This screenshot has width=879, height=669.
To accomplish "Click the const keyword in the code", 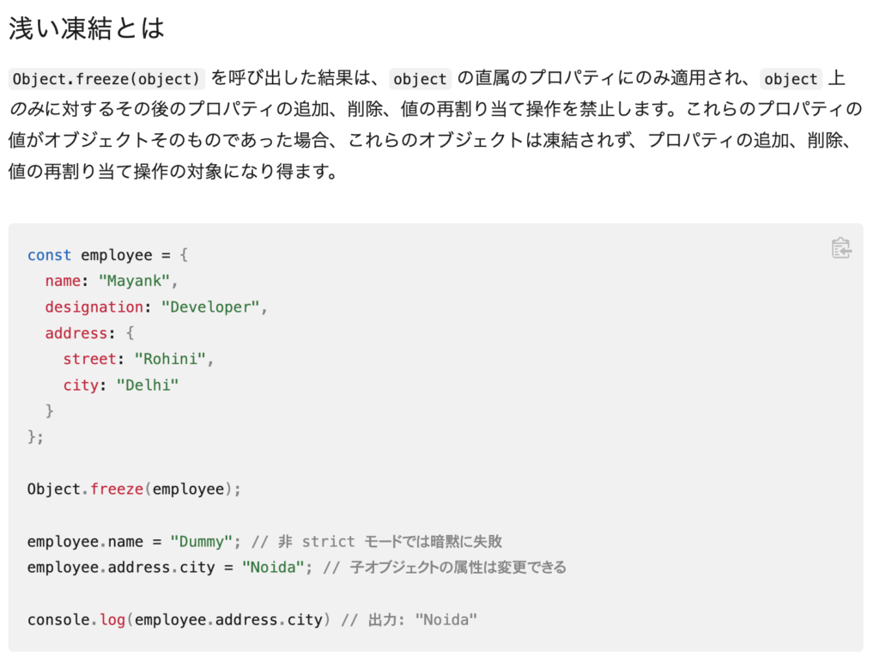I will pyautogui.click(x=48, y=255).
